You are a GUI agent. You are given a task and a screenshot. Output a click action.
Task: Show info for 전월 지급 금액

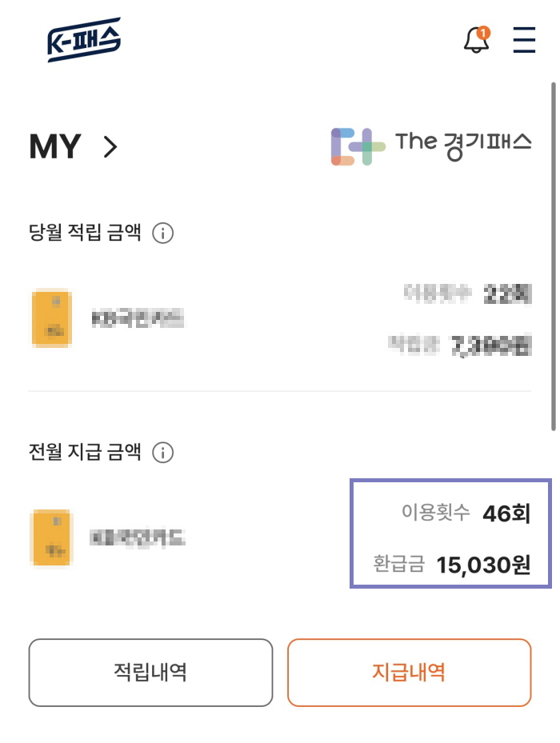click(x=162, y=453)
